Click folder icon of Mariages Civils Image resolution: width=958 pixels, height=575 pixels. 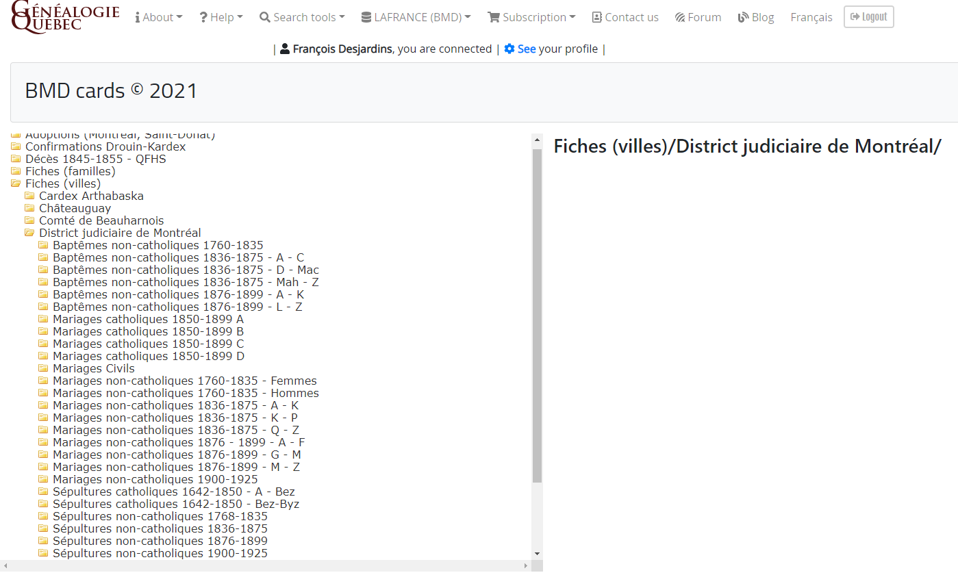tap(43, 368)
